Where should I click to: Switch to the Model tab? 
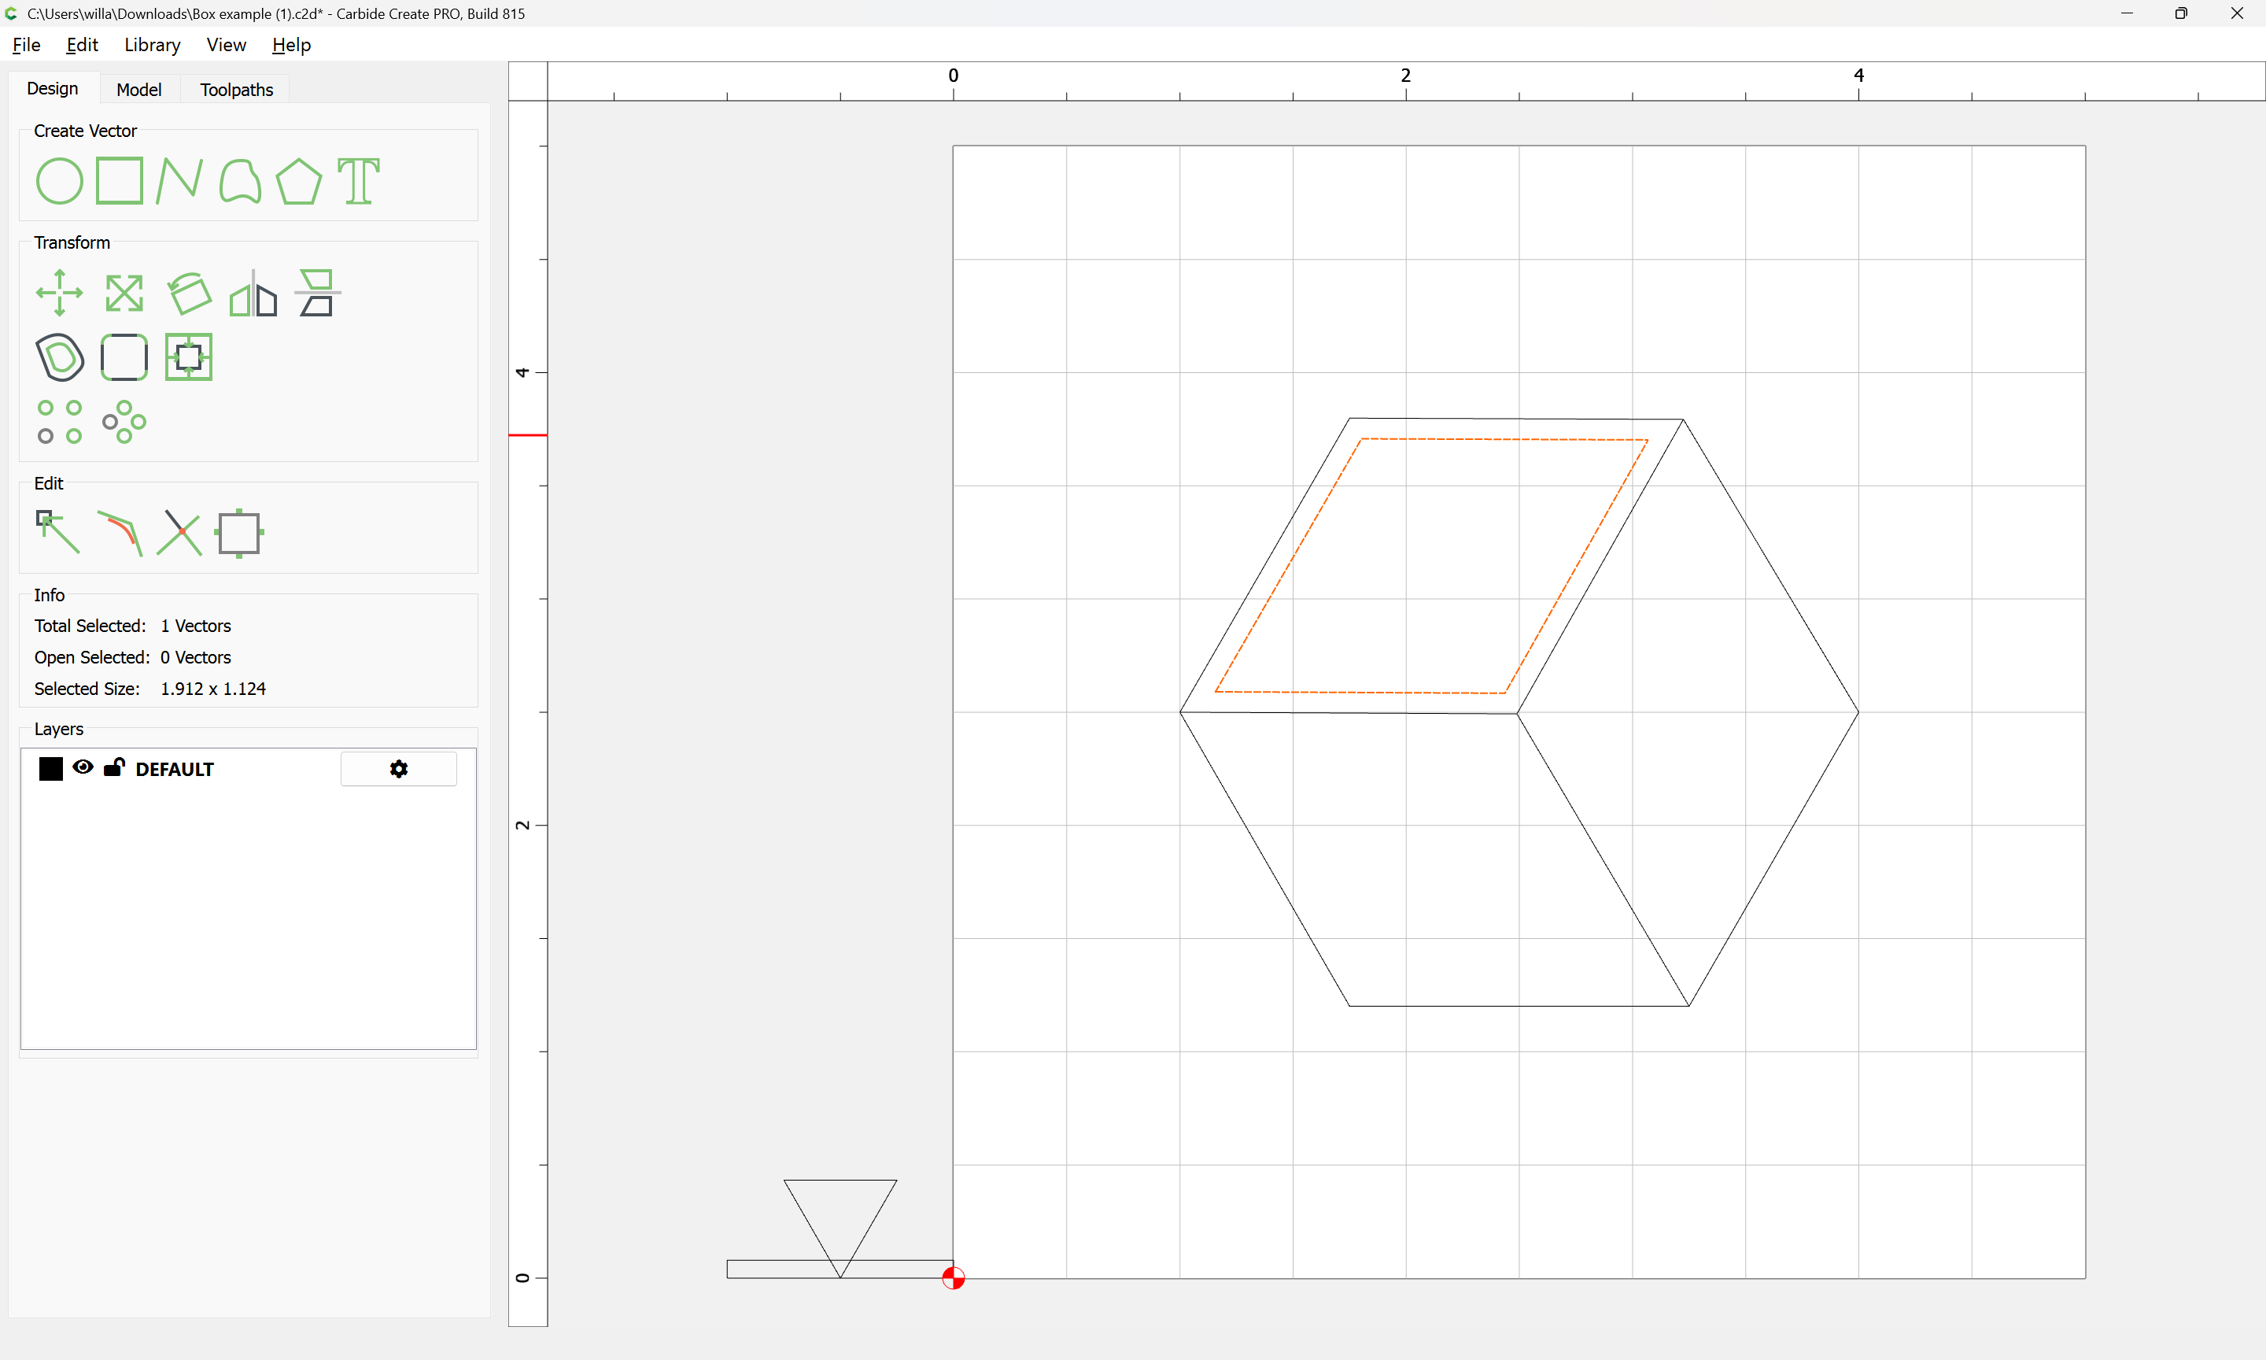pos(138,90)
